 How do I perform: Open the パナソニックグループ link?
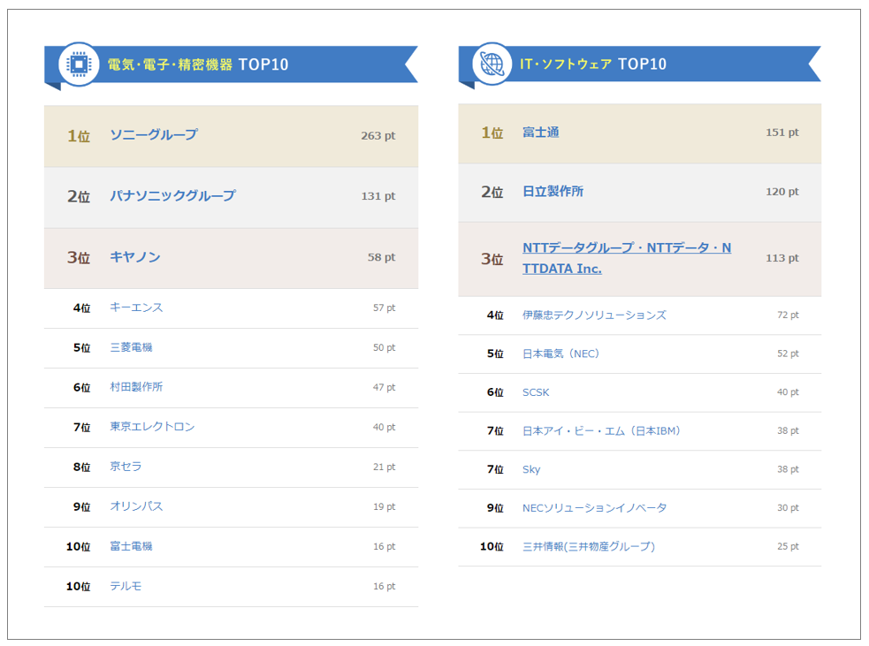click(172, 196)
